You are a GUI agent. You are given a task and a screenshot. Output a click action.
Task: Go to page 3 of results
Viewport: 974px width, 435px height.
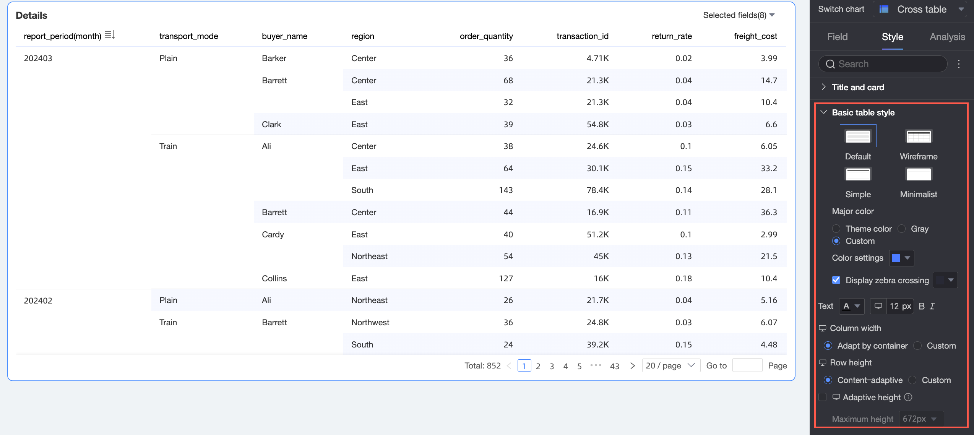pyautogui.click(x=552, y=366)
